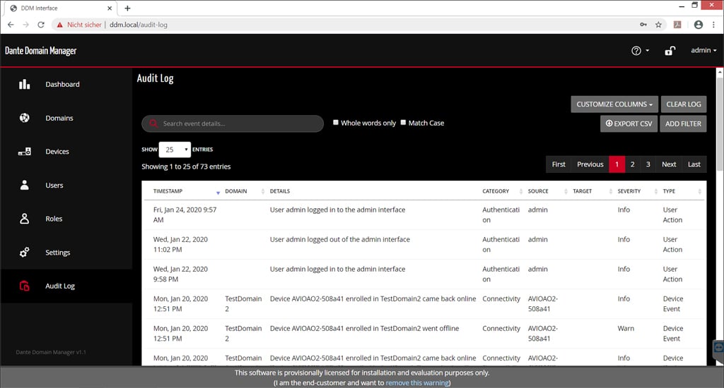The height and width of the screenshot is (388, 724).
Task: Focus the Search event details field
Action: (x=233, y=123)
